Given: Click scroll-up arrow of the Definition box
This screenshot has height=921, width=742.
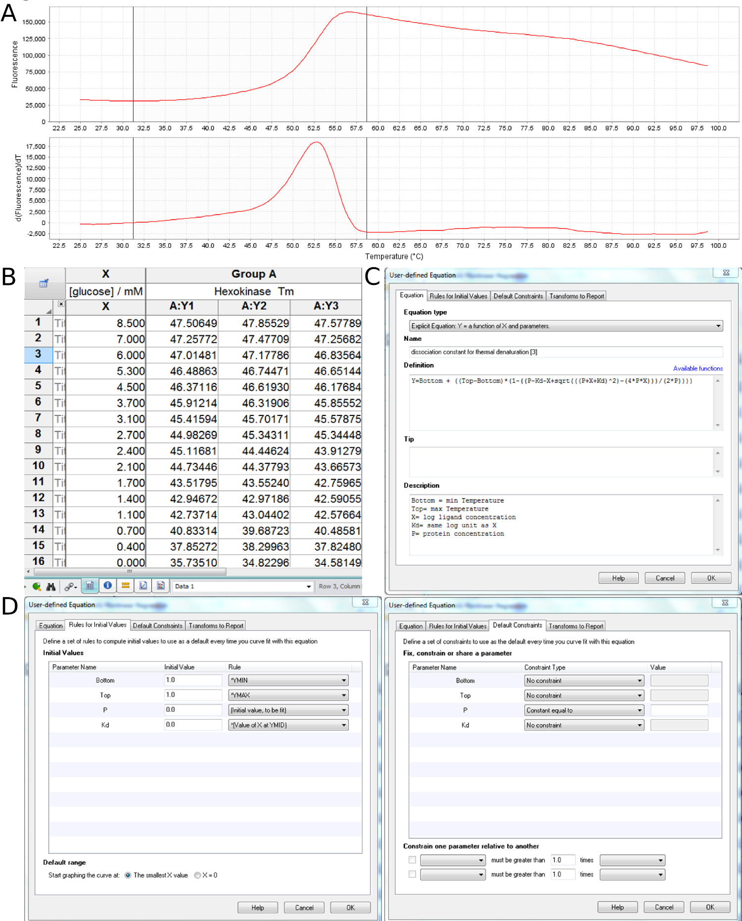Looking at the screenshot, I should coord(718,380).
